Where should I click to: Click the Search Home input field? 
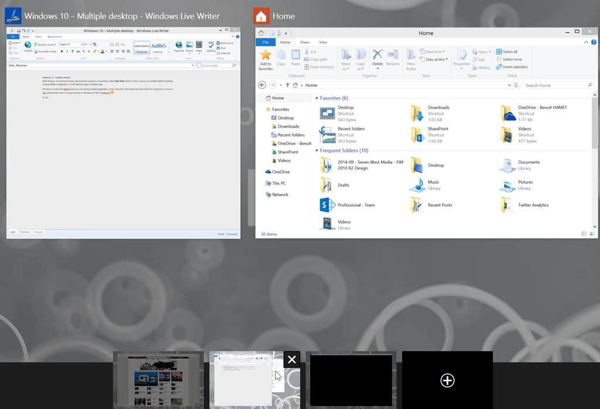(x=554, y=85)
